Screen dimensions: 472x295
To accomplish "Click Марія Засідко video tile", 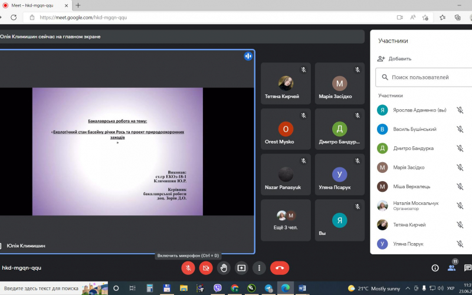I will point(340,83).
